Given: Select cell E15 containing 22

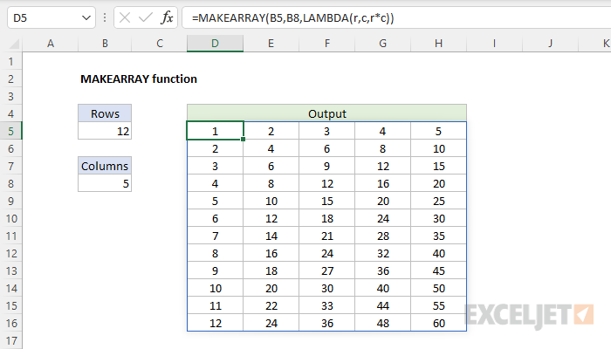Looking at the screenshot, I should 271,305.
